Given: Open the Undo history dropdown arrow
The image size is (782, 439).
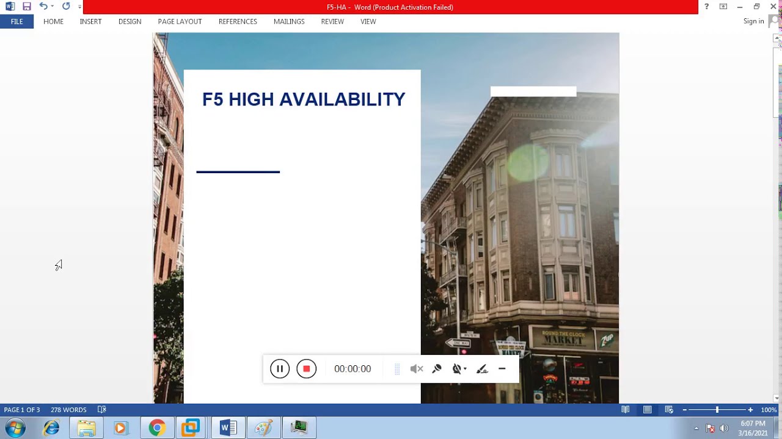Looking at the screenshot, I should [53, 7].
